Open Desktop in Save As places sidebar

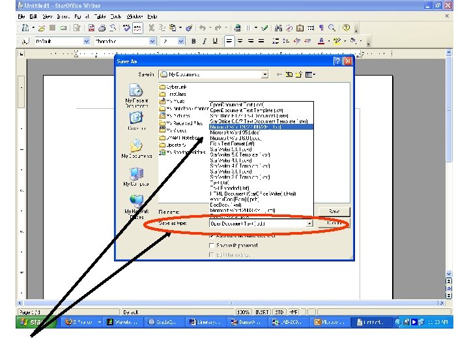pos(136,121)
